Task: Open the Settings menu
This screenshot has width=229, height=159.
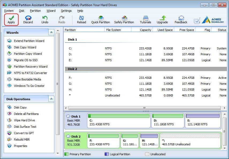Action: (x=66, y=11)
